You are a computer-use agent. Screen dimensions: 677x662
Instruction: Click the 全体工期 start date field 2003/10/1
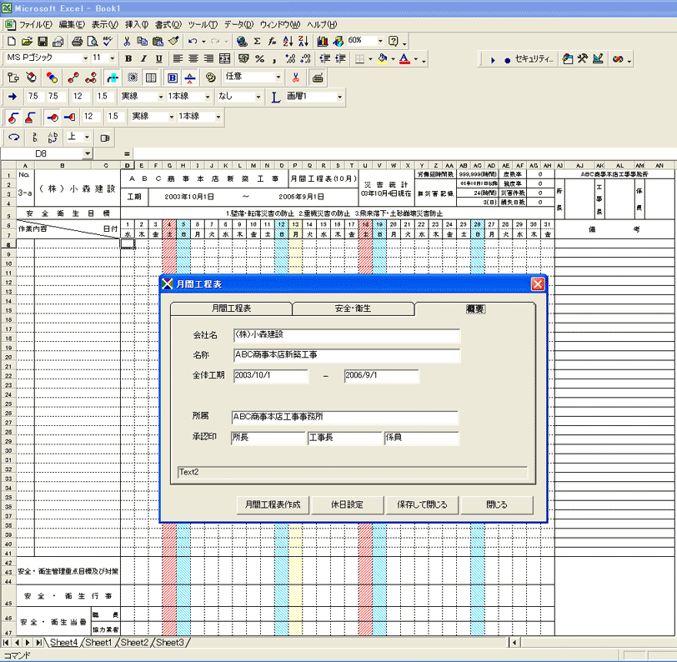[271, 376]
